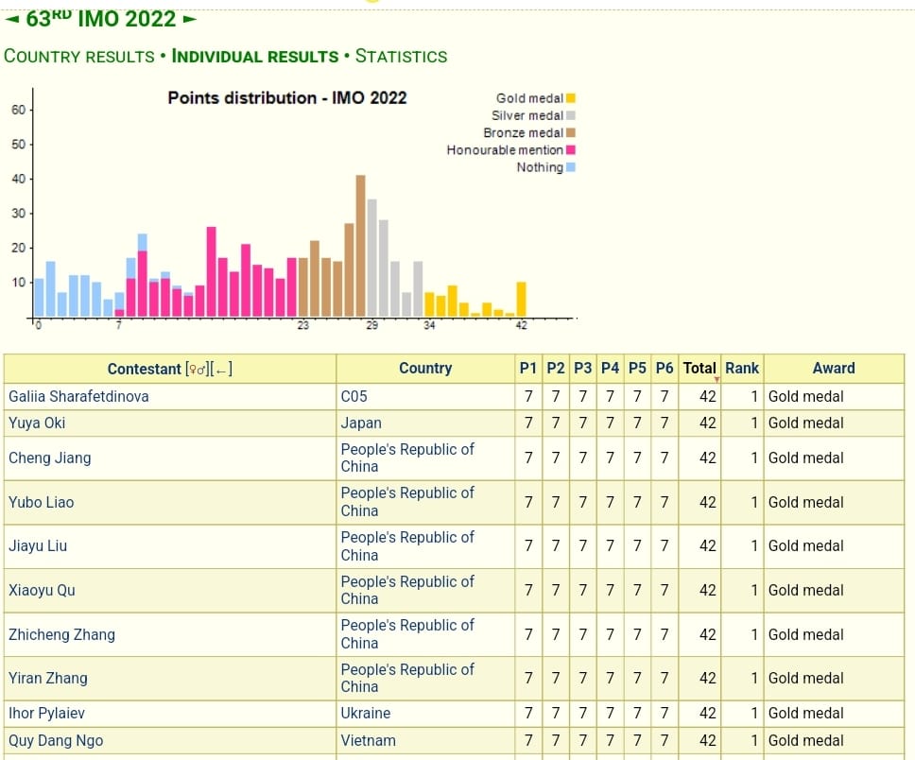Open the Ukraine country link

pos(366,713)
